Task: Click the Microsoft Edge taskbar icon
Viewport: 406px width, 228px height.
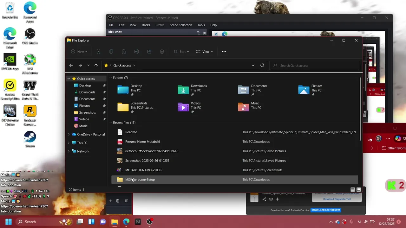Action: (126, 222)
